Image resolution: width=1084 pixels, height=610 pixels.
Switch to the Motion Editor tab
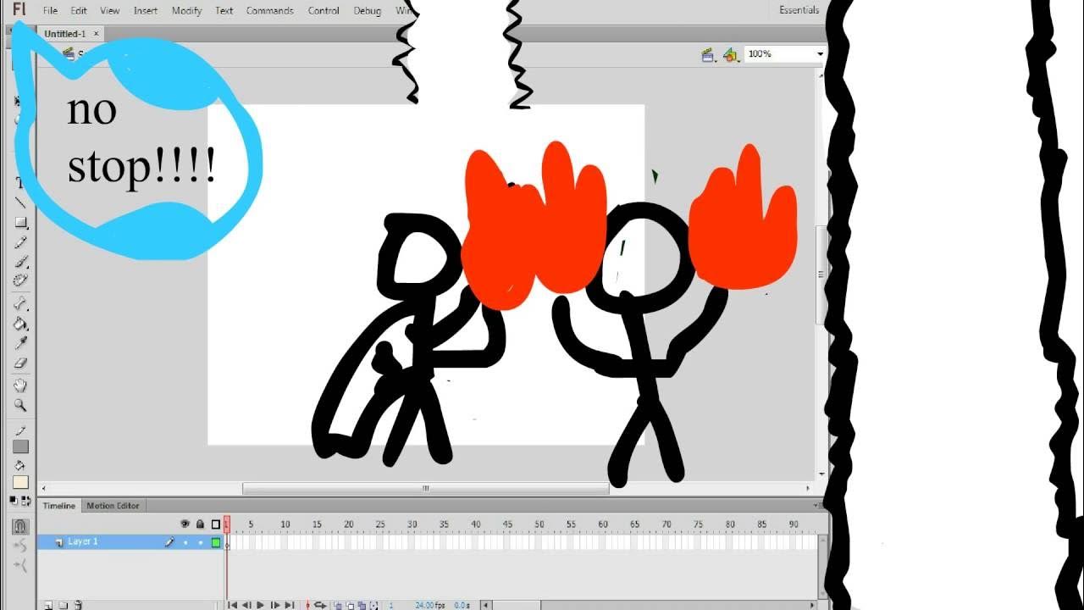(113, 506)
